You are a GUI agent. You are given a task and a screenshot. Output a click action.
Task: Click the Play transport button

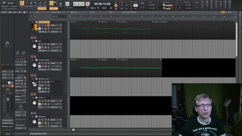[x=75, y=4]
